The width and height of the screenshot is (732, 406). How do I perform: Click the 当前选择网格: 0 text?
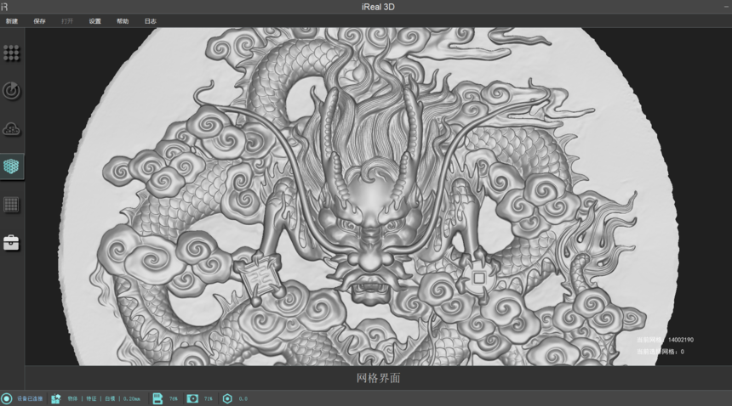661,352
